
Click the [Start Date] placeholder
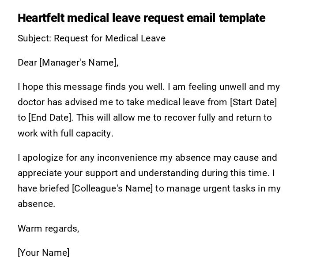tap(253, 102)
